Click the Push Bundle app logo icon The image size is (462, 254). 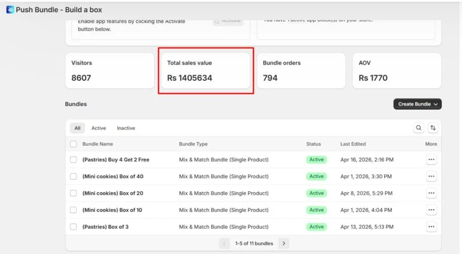tap(10, 10)
